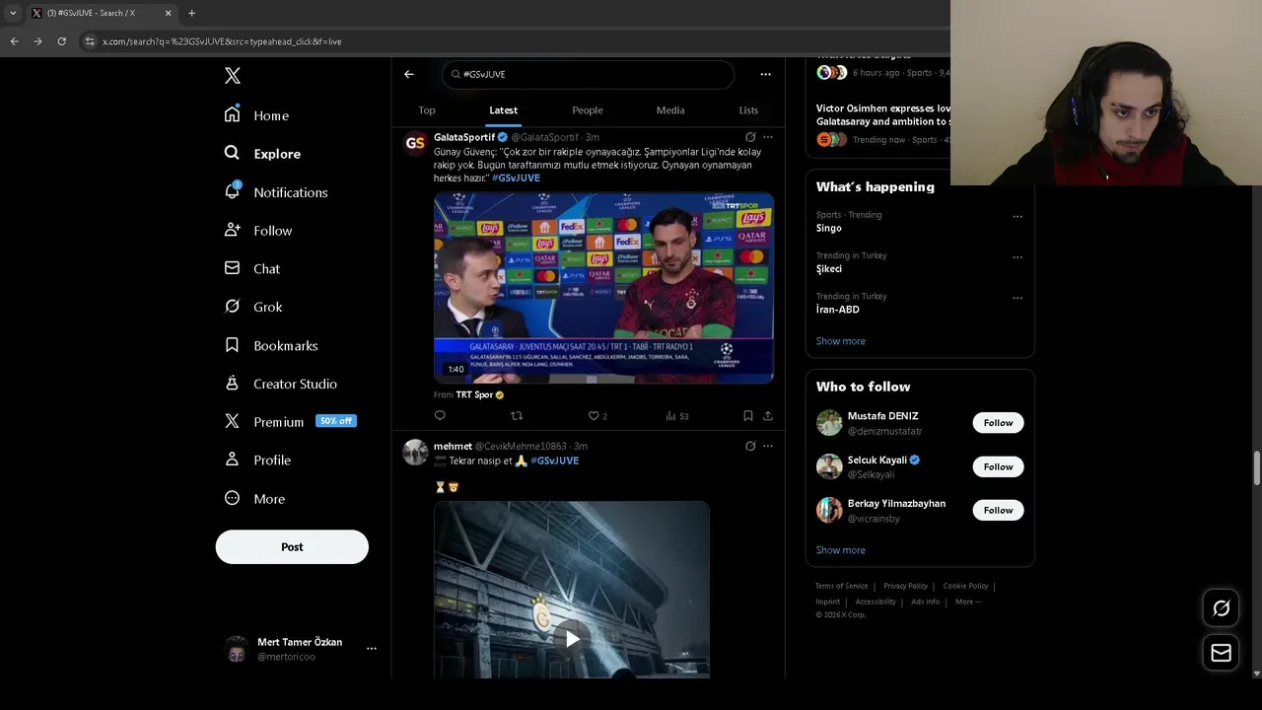This screenshot has width=1262, height=710.
Task: Open the Follow section in the sidebar
Action: coord(258,231)
